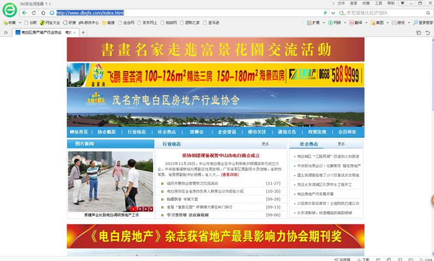
Task: Reload the page with the refresh icon
Action: tap(34, 13)
